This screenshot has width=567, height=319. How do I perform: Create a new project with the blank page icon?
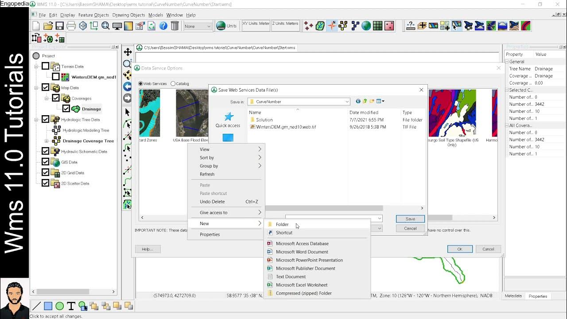coord(36,26)
